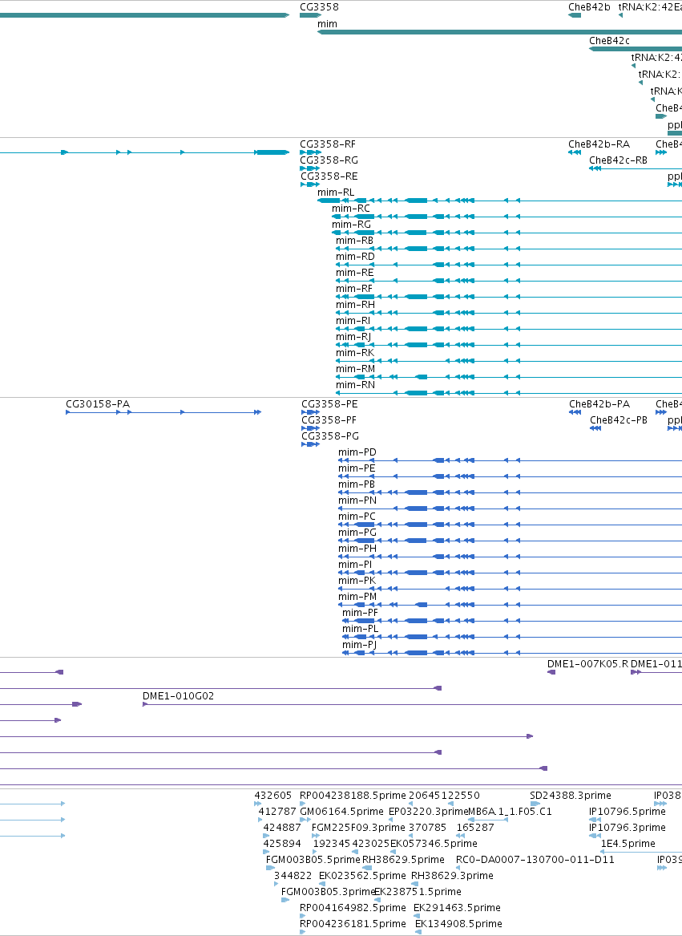The width and height of the screenshot is (682, 936).
Task: Open the CG3358-RG transcript
Action: tap(329, 160)
